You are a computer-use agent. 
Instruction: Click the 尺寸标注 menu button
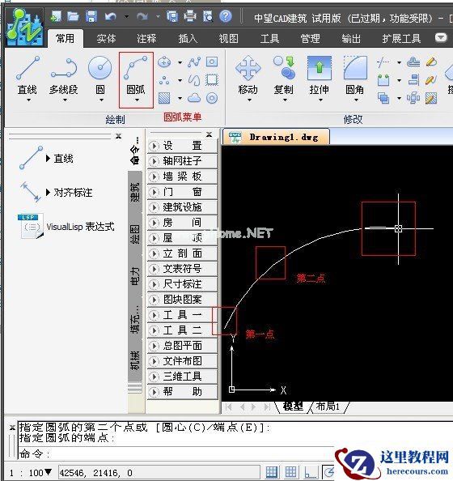click(182, 284)
